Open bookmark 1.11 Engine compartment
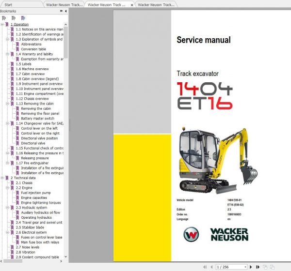The height and width of the screenshot is (271, 291). coord(40,94)
